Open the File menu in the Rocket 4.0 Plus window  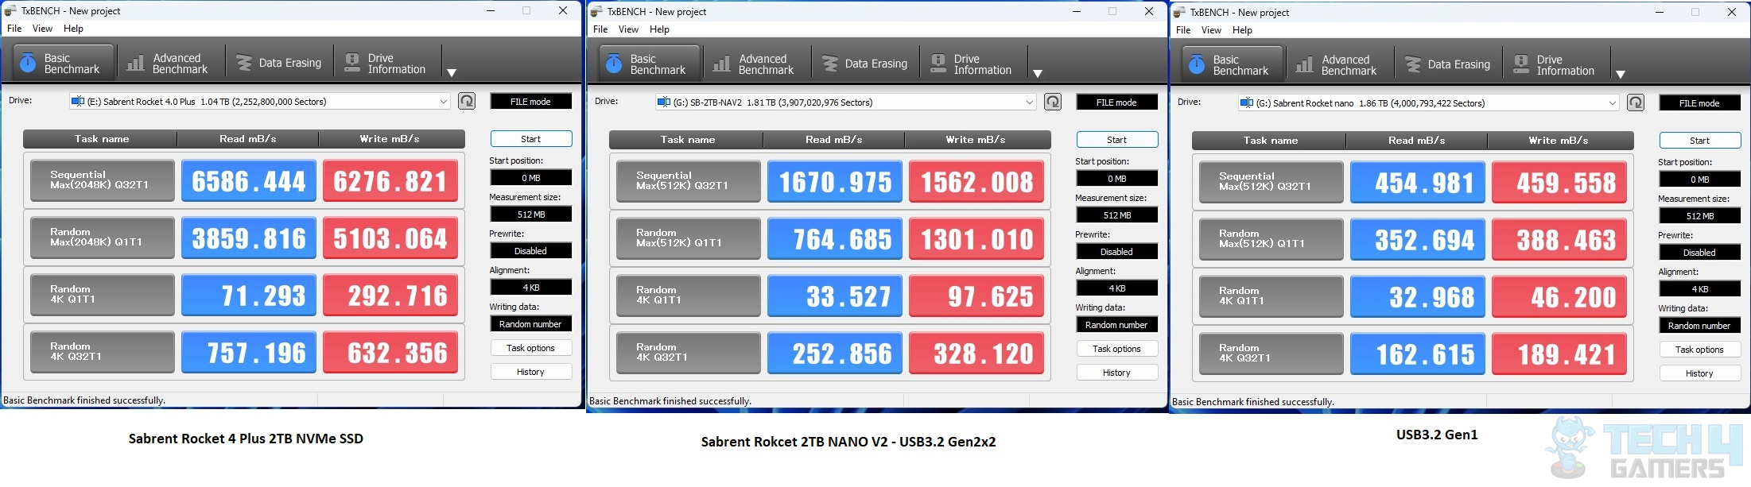[x=14, y=29]
